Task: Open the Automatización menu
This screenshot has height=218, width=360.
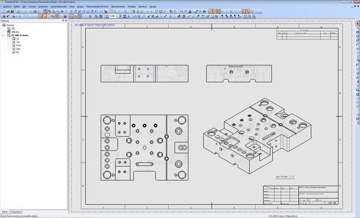Action: [59, 7]
